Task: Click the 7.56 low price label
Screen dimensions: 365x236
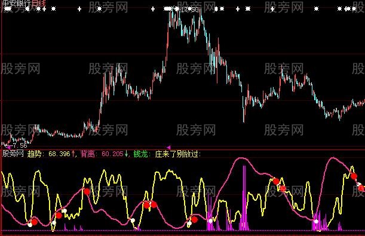Action: click(20, 145)
